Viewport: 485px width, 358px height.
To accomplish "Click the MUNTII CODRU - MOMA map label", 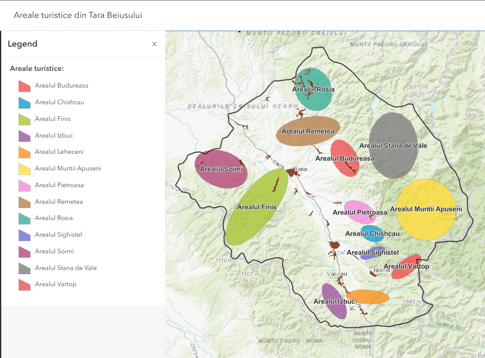I will pos(290,341).
